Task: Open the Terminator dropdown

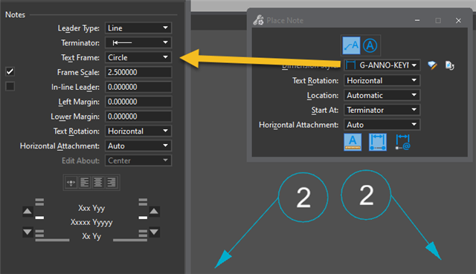Action: coord(138,43)
